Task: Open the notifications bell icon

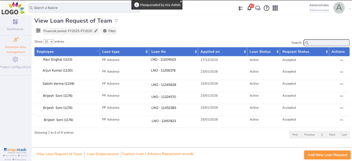Action: pos(249,8)
